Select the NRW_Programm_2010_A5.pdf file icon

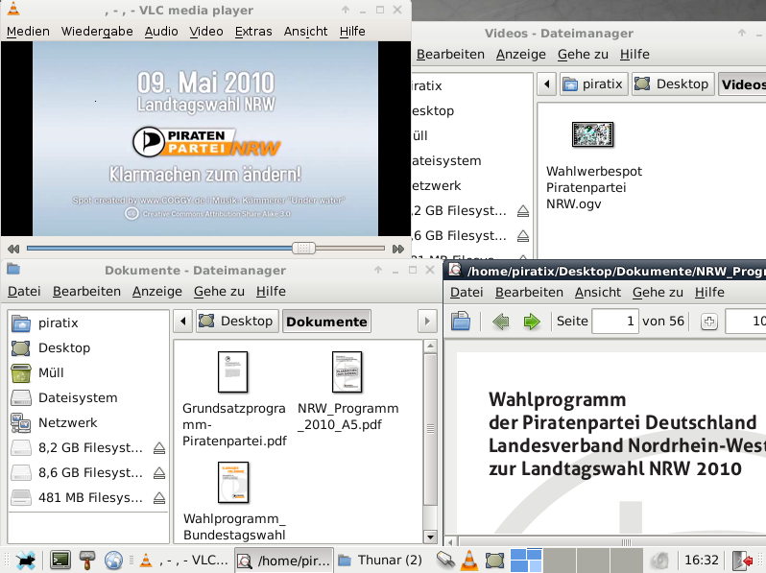pos(347,371)
